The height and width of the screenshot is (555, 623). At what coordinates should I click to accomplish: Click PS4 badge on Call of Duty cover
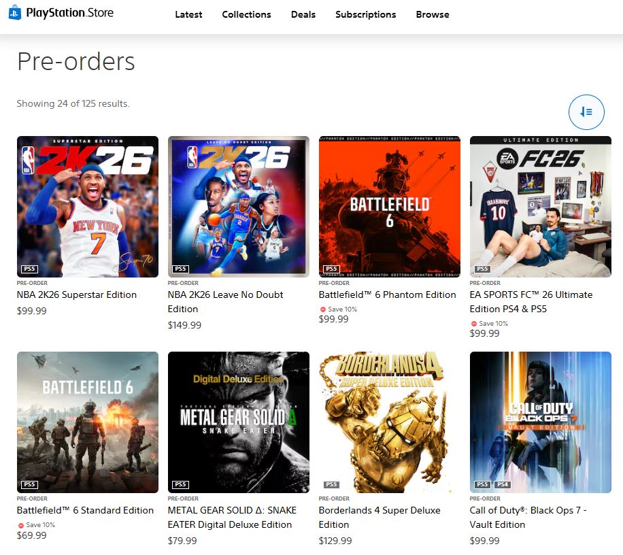[x=503, y=485]
